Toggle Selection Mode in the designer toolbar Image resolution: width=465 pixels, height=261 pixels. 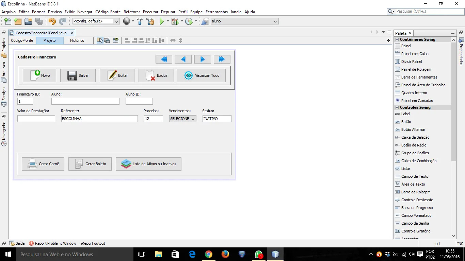tap(100, 40)
